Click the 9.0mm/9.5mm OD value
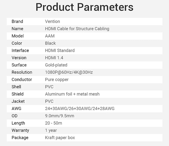The height and width of the screenshot is (146, 169). [x=59, y=116]
